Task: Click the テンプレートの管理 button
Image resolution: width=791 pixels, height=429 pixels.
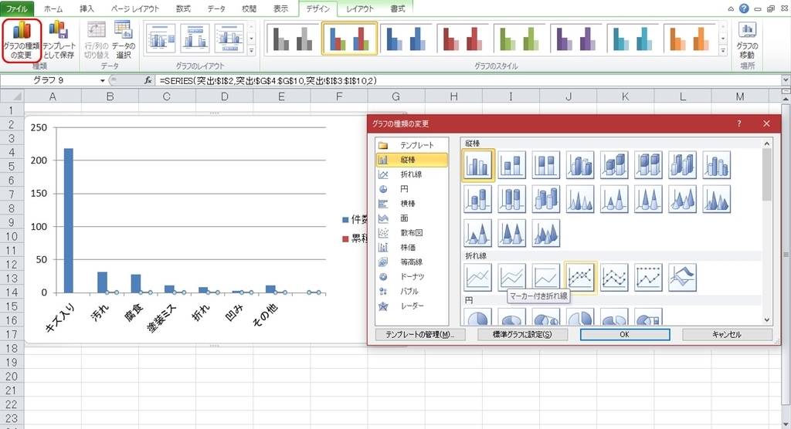Action: click(420, 334)
